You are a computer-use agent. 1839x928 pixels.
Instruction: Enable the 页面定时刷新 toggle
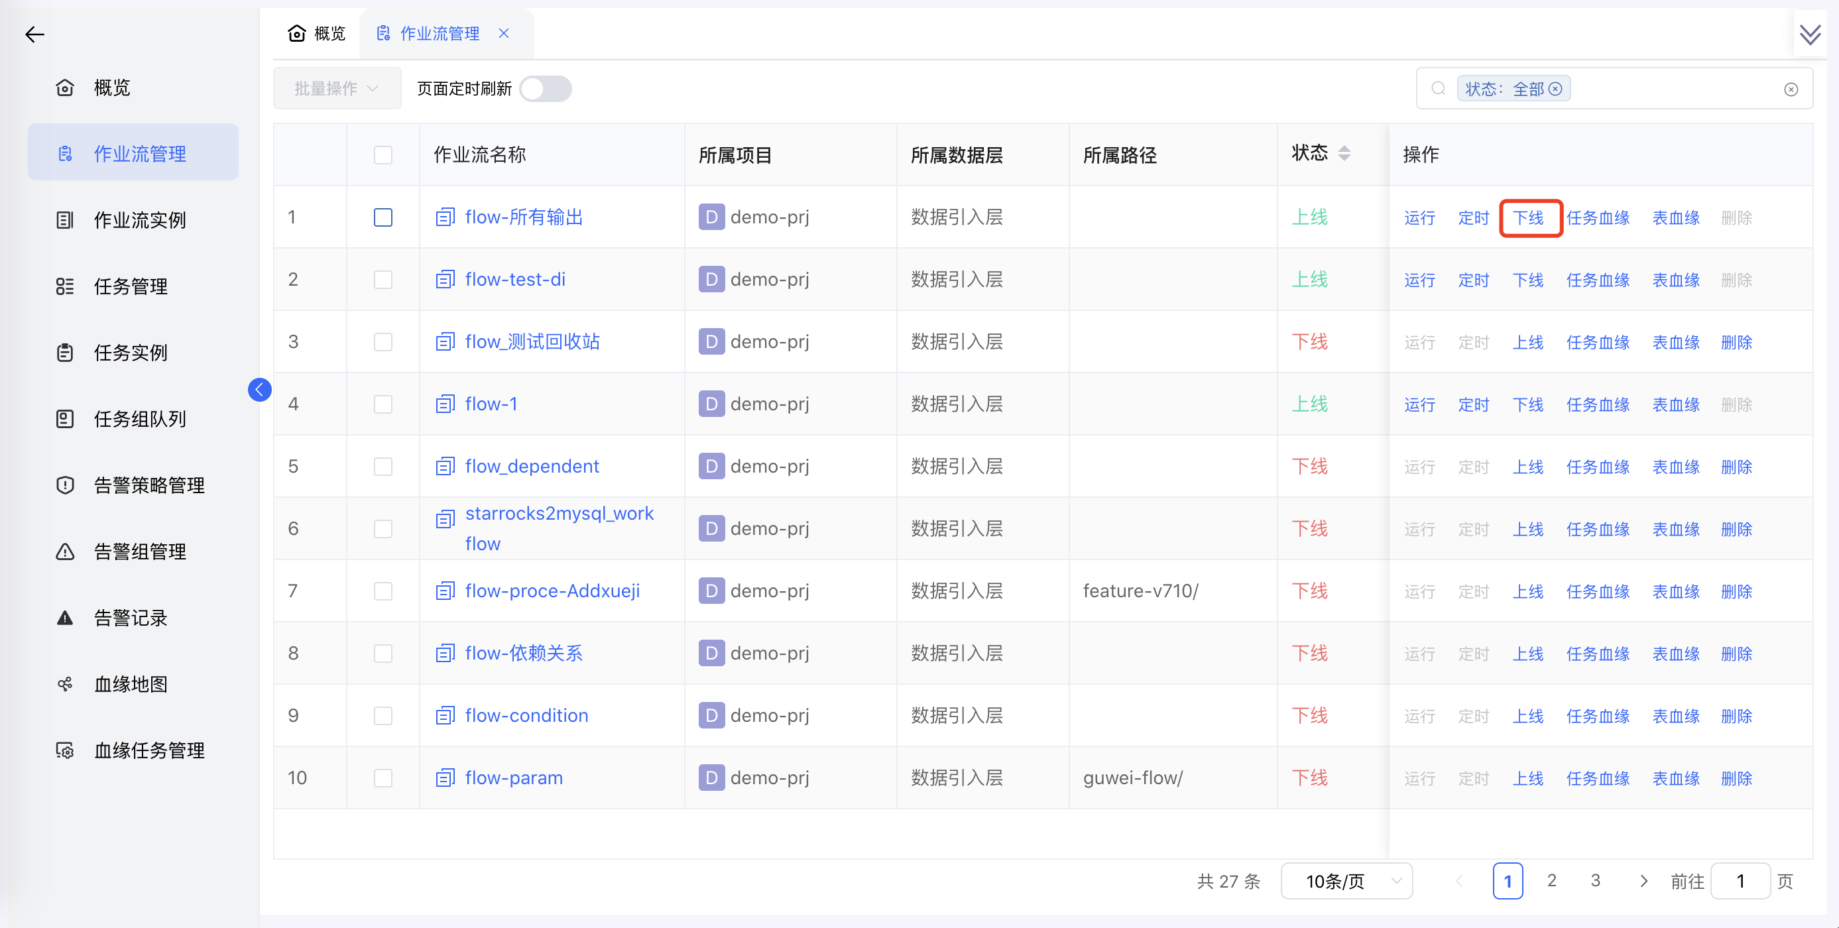point(546,89)
